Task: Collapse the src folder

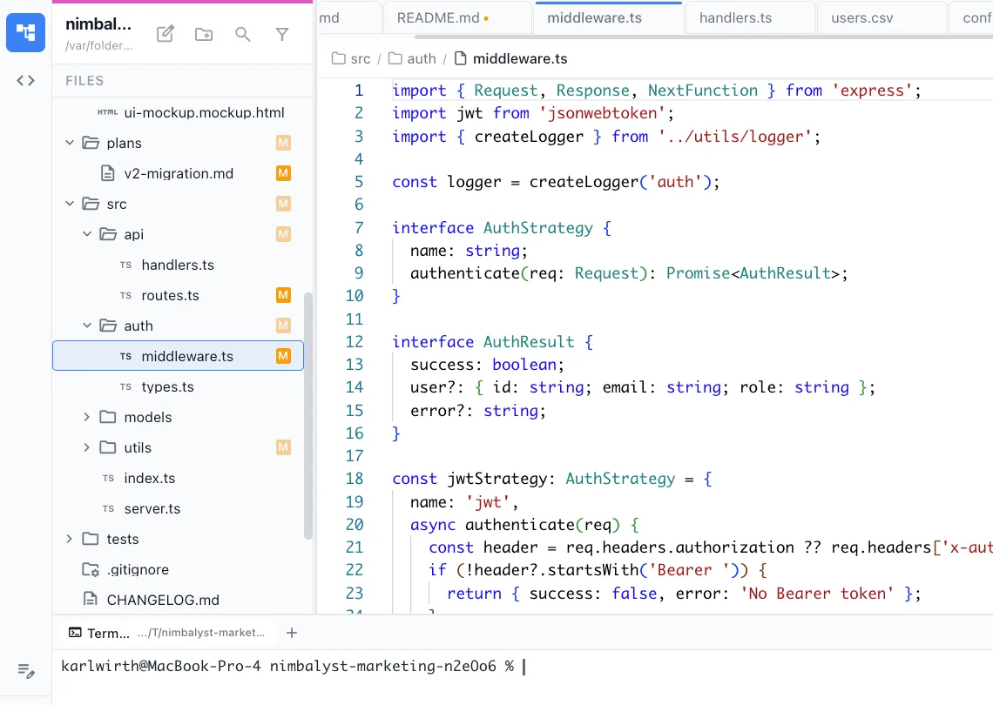Action: click(x=70, y=204)
